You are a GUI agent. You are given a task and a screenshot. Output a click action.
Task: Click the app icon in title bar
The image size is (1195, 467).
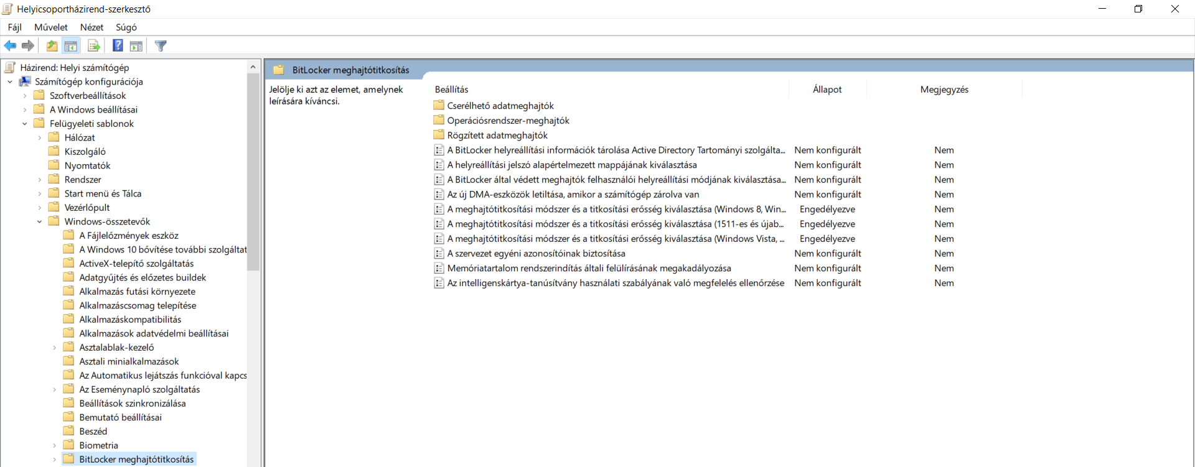point(7,9)
